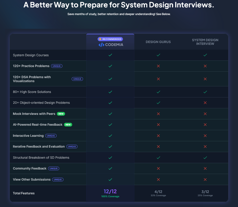Viewport: 238px width, 207px height.
Task: Click the View Other Submissions label
Action: click(x=32, y=180)
